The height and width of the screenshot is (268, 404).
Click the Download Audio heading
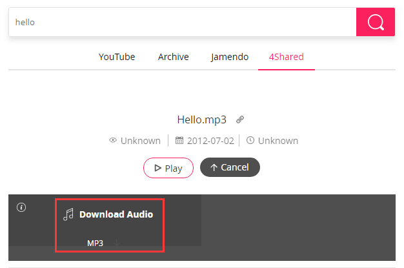[116, 214]
